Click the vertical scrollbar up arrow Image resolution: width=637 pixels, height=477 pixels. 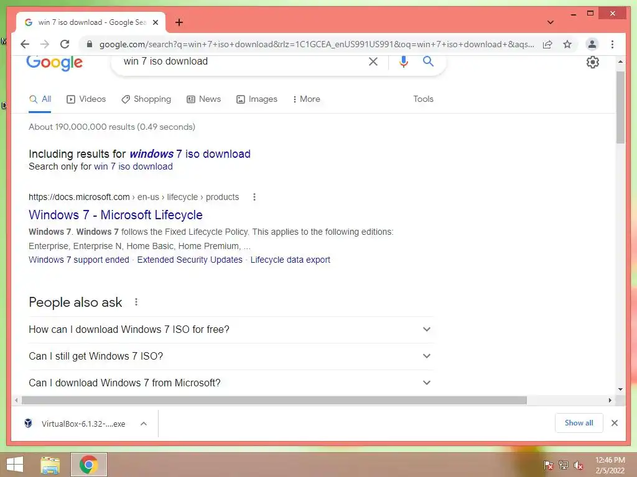point(620,61)
